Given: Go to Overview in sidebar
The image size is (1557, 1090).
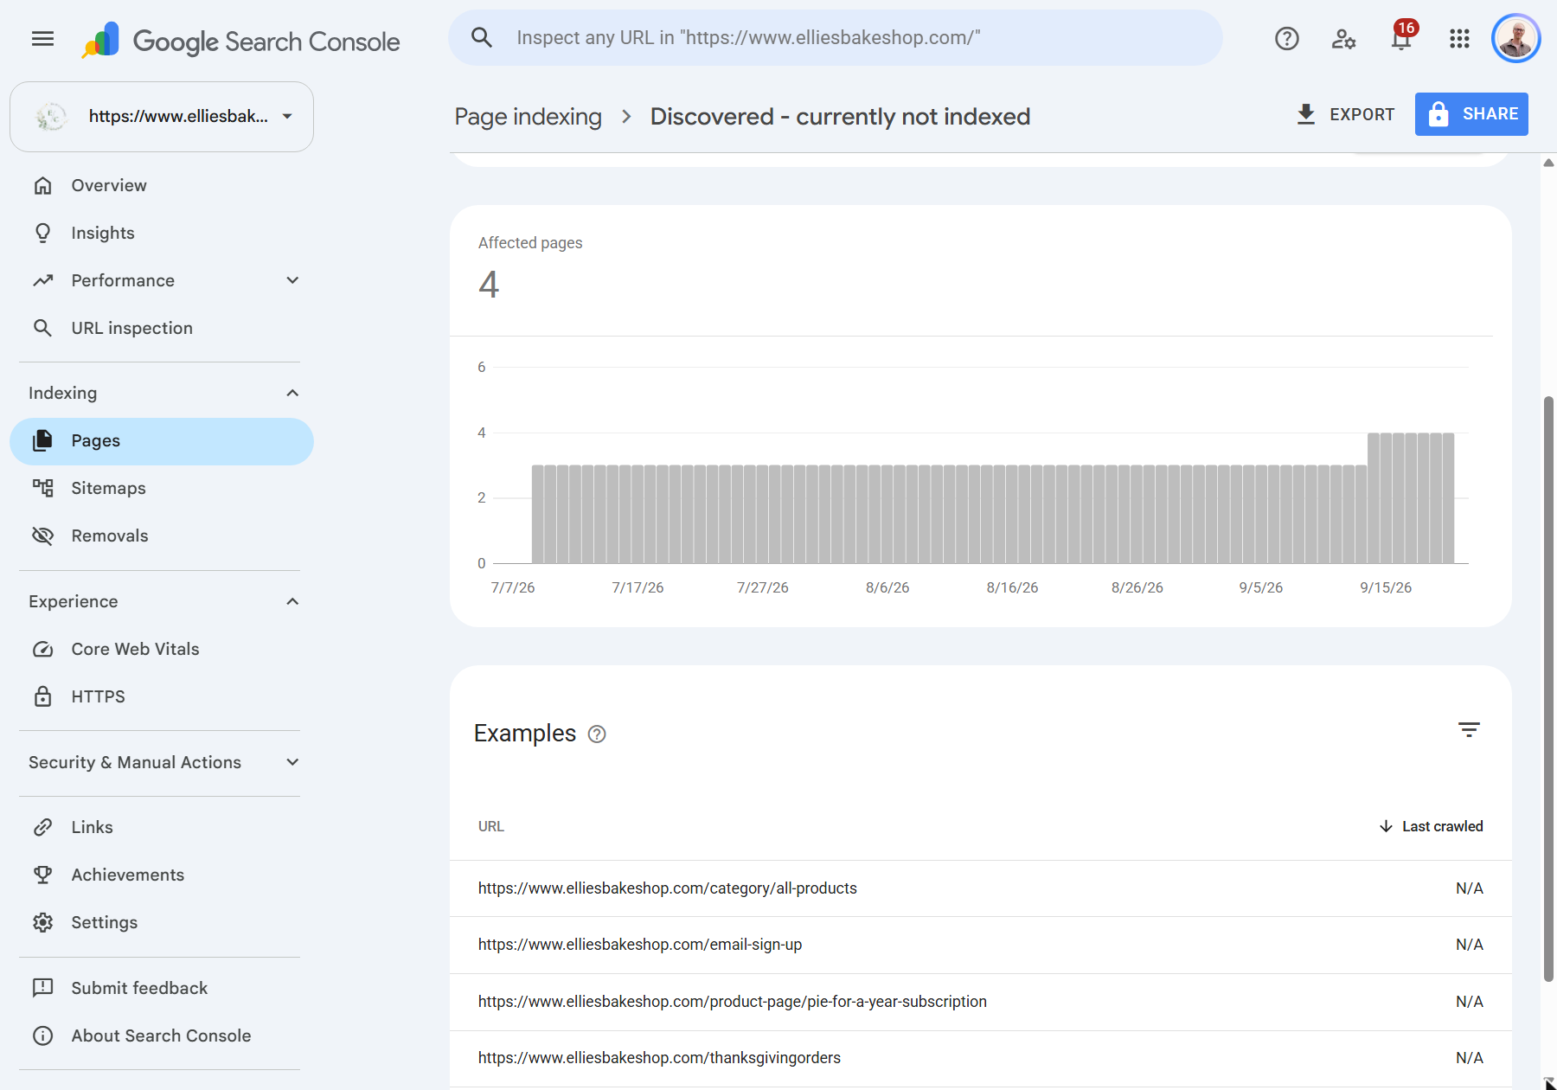Looking at the screenshot, I should coord(162,185).
